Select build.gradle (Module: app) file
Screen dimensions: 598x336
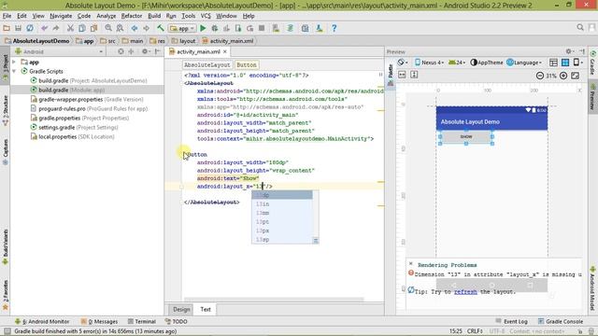click(x=72, y=90)
